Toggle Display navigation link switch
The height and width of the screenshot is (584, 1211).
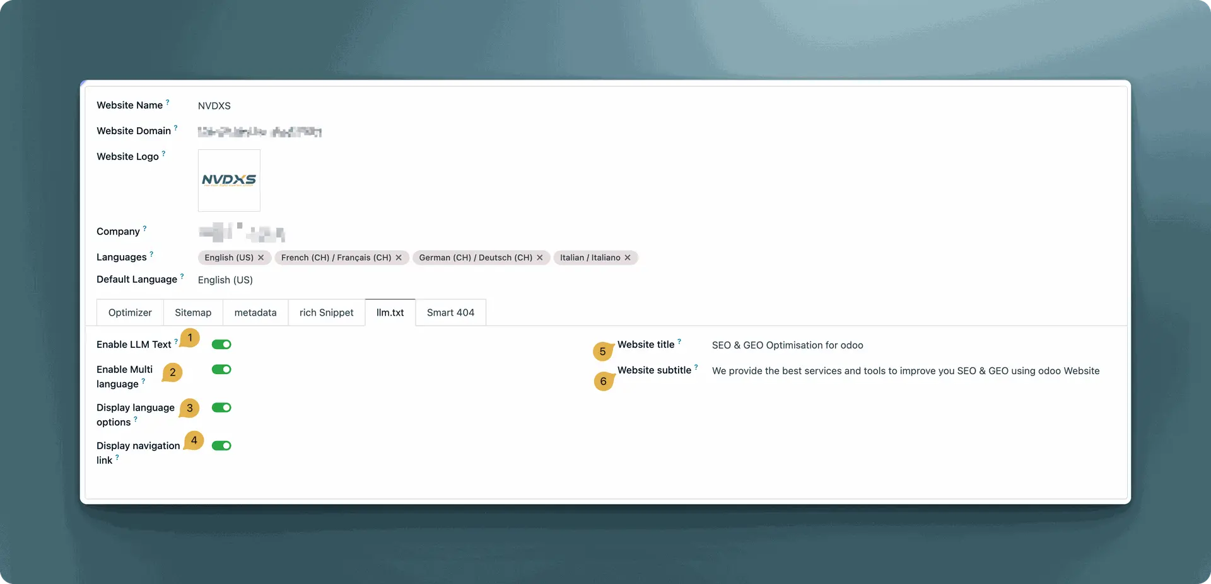pyautogui.click(x=221, y=446)
